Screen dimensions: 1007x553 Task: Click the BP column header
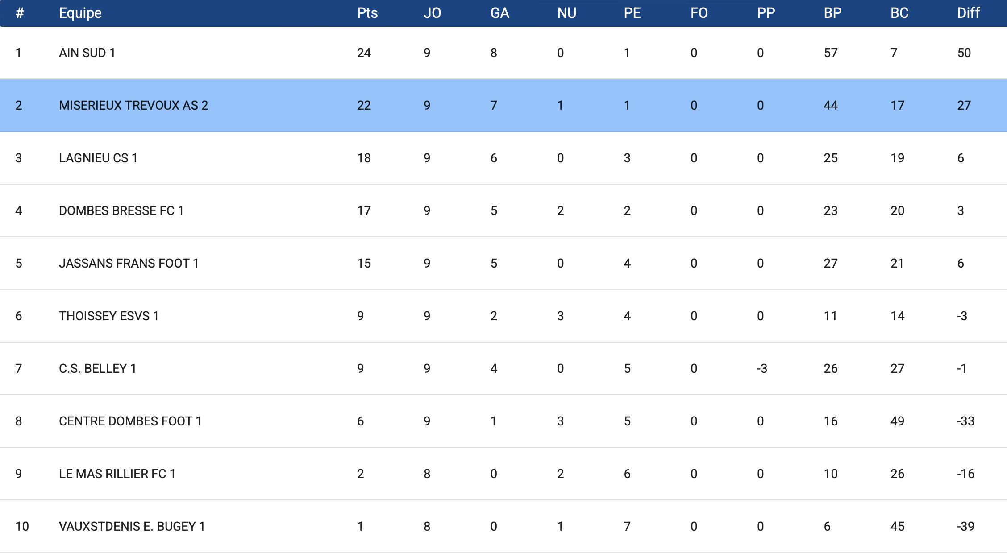pyautogui.click(x=832, y=13)
